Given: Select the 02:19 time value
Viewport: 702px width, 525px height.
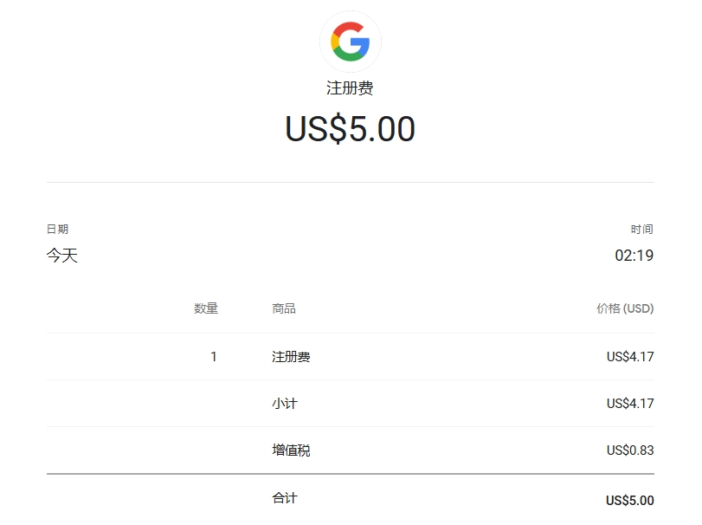Looking at the screenshot, I should (634, 256).
